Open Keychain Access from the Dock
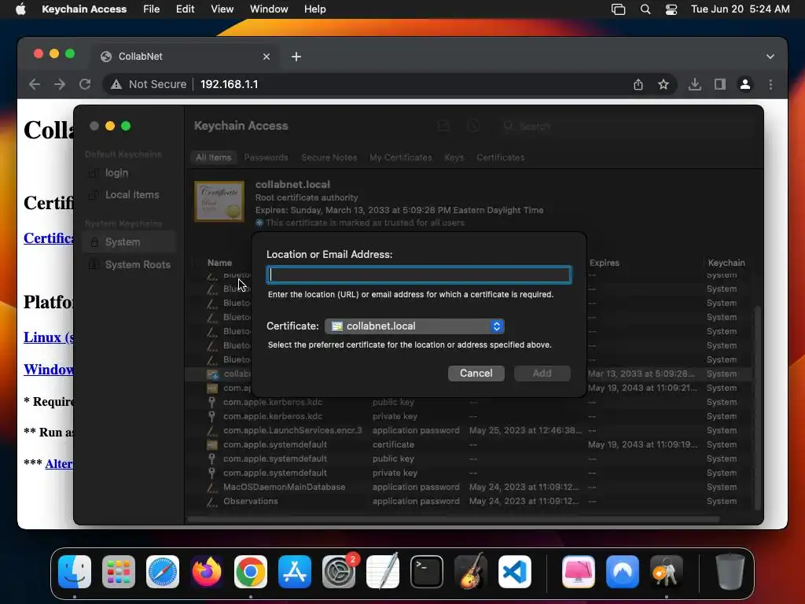Viewport: 805px width, 604px height. point(667,572)
